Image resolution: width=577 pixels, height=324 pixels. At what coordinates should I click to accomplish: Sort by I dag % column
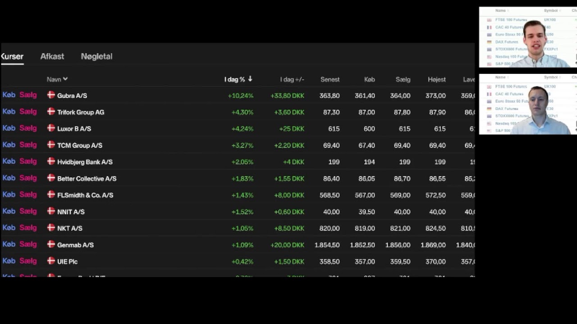pyautogui.click(x=238, y=79)
